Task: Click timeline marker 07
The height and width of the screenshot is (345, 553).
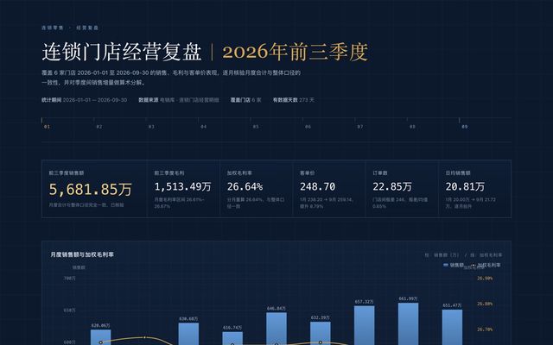Action: [360, 127]
